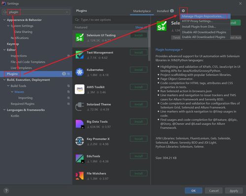246x196 pixels.
Task: Install the File Watchers plugin
Action: (139, 173)
